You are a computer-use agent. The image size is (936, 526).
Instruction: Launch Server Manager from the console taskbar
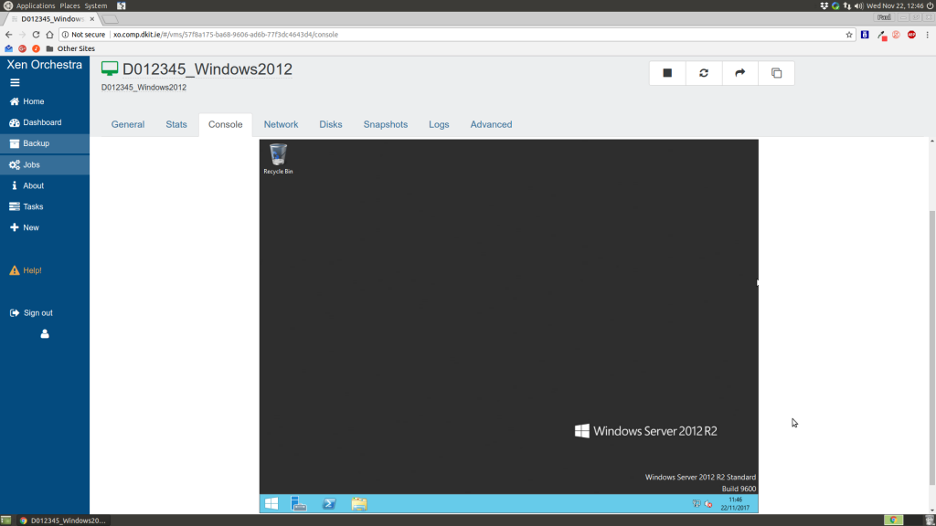click(x=299, y=503)
